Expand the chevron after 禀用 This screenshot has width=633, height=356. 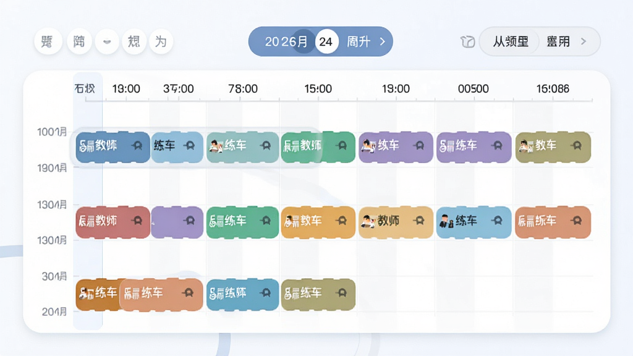pyautogui.click(x=584, y=41)
